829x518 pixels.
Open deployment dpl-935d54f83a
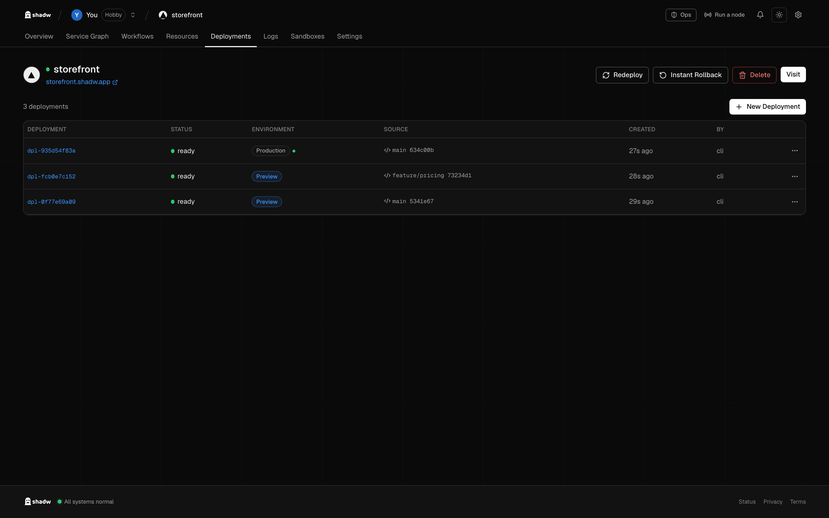click(x=52, y=151)
